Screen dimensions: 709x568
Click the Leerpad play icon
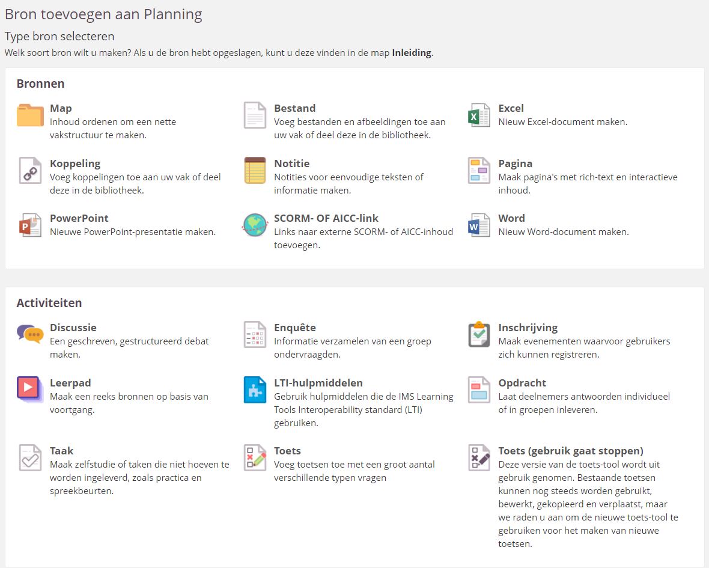point(30,389)
